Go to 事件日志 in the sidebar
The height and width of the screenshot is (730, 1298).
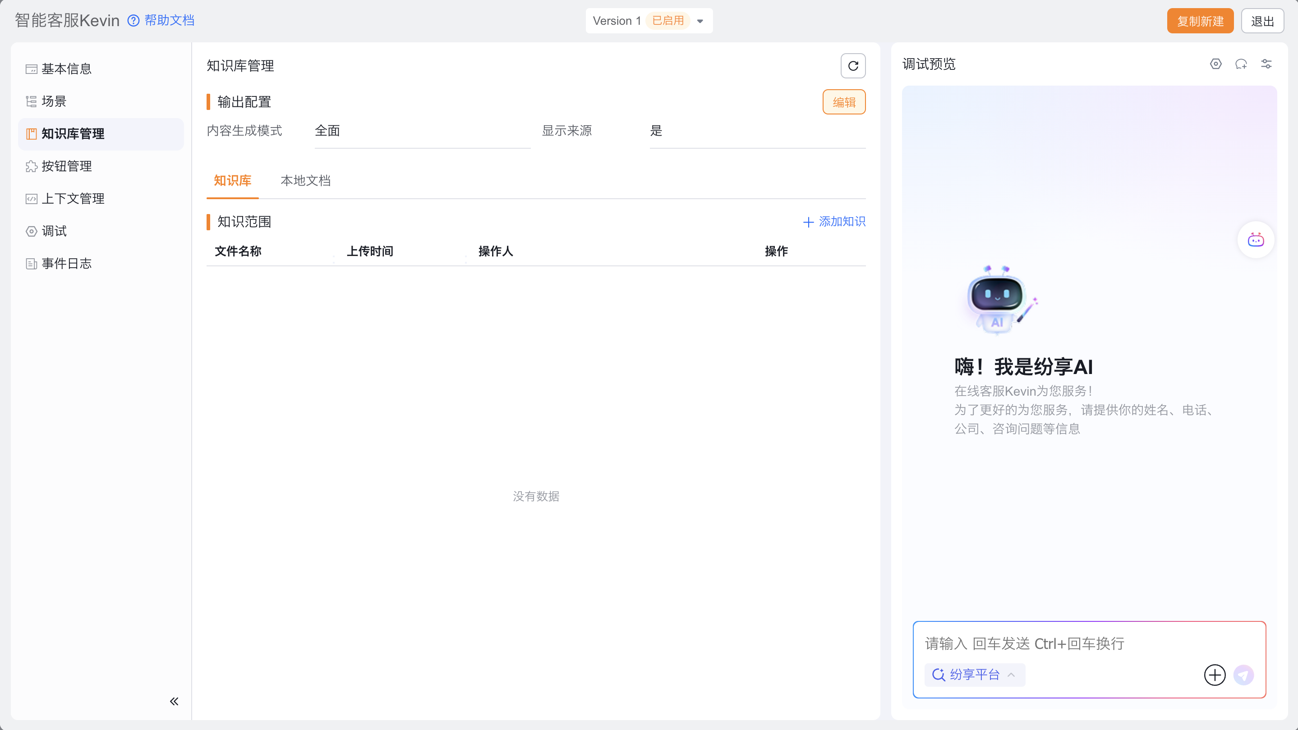(66, 263)
